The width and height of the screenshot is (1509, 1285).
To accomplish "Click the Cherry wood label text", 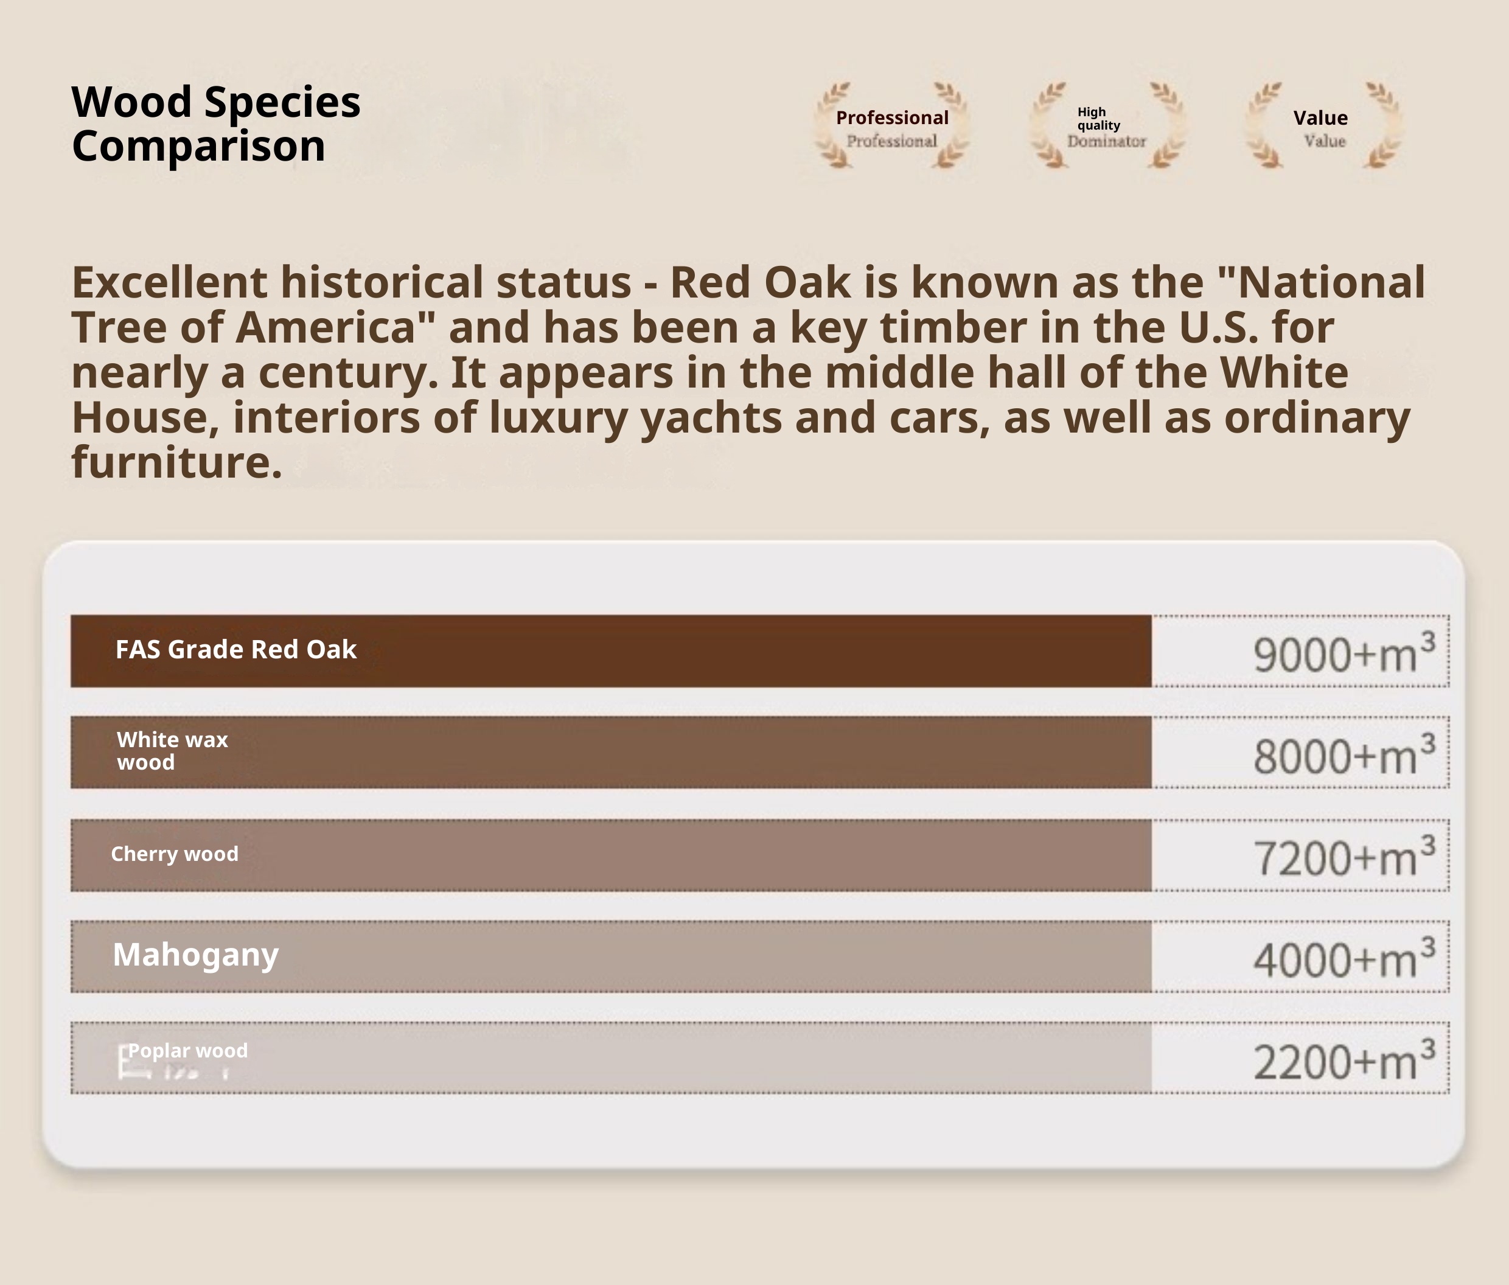I will [x=175, y=853].
